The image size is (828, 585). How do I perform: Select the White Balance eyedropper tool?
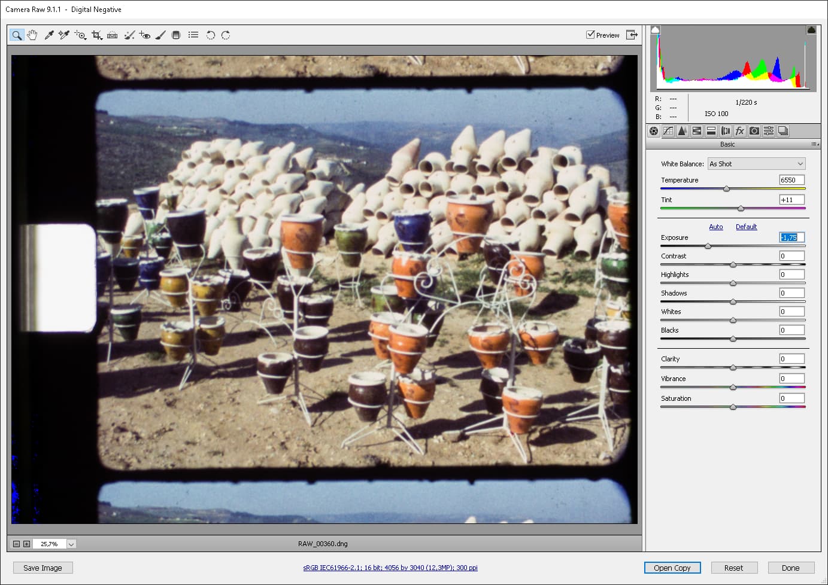[x=49, y=35]
